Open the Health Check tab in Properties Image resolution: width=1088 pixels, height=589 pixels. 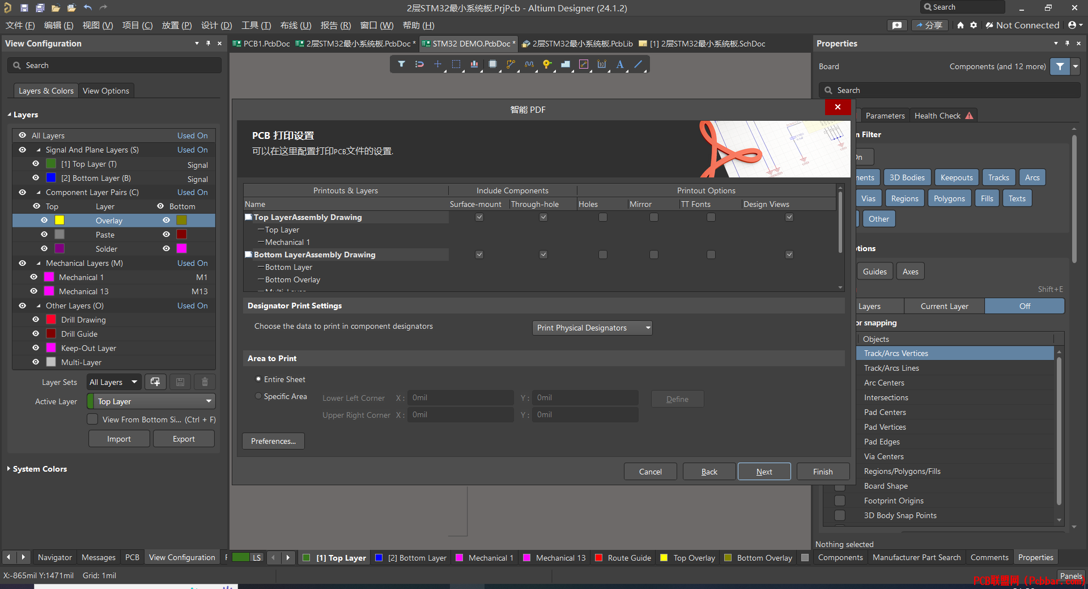click(943, 116)
